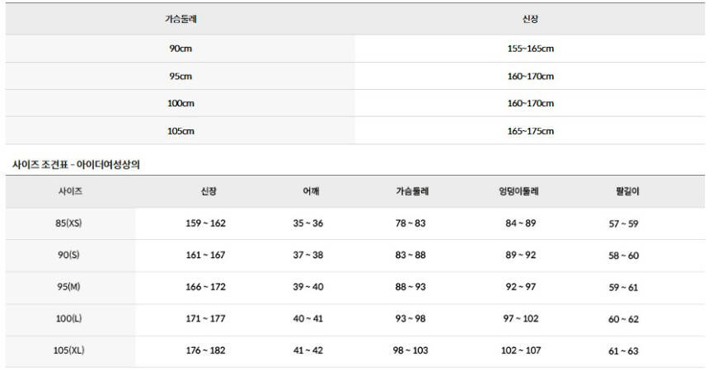
Task: Click the 61 ~ 63 sleeve length value
Action: pos(623,350)
